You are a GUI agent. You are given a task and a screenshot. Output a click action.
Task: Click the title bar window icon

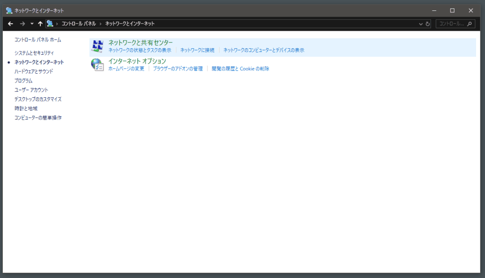pyautogui.click(x=9, y=10)
